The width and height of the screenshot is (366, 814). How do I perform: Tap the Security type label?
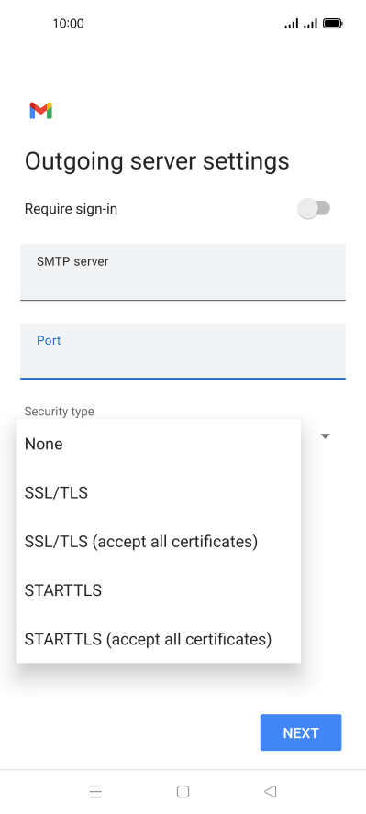[60, 412]
